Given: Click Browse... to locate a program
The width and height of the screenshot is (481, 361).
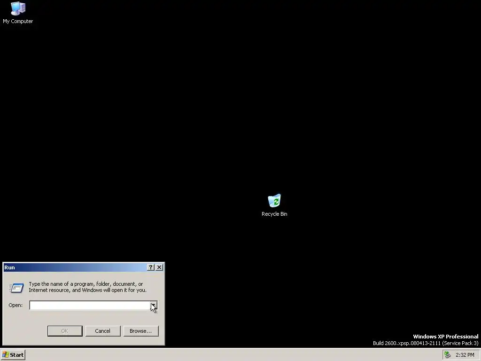Looking at the screenshot, I should click(141, 331).
